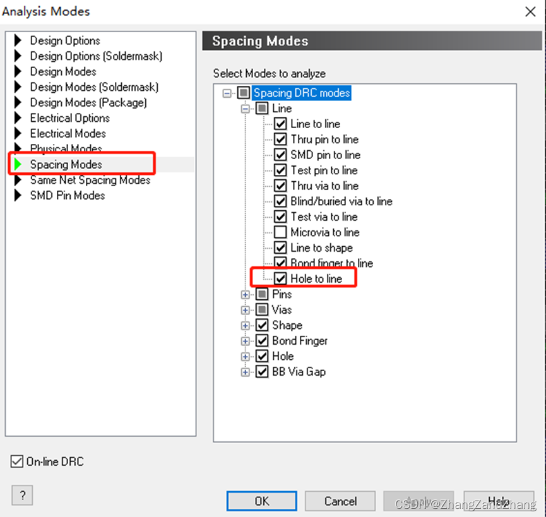
Task: Uncheck the Line to shape checkbox
Action: click(281, 248)
